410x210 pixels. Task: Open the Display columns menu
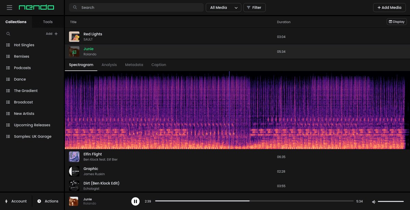396,22
